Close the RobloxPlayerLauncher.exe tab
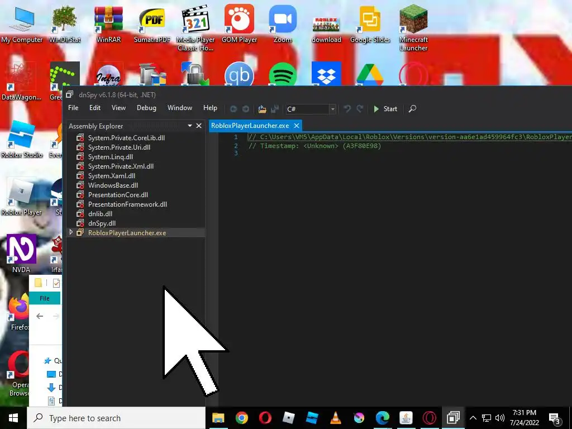Viewport: 572px width, 429px height. click(x=297, y=126)
